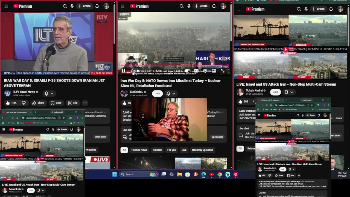Screen dimensions: 350x197
Task: Bookmark star in bottom-left Chrome address bar
Action: (x=64, y=118)
